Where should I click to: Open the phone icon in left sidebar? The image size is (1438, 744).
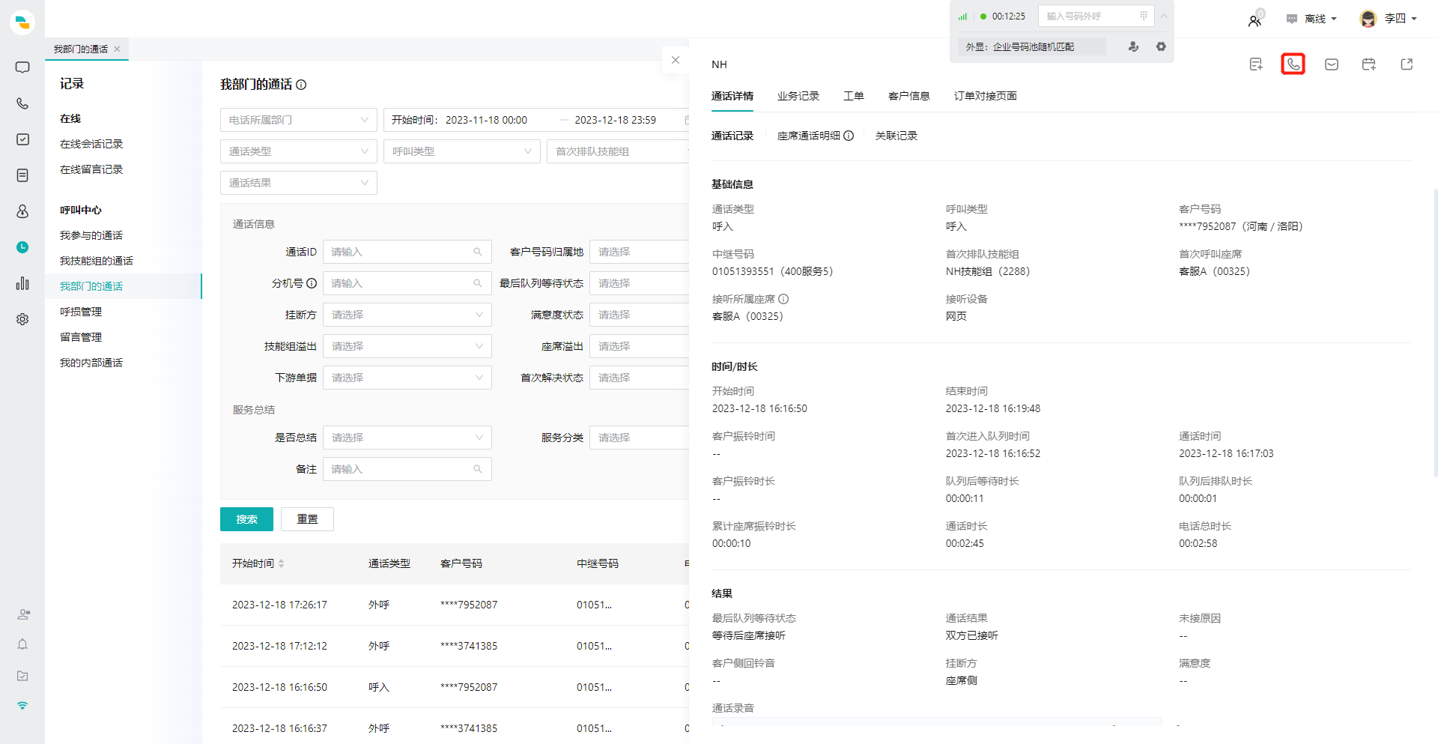click(x=22, y=103)
